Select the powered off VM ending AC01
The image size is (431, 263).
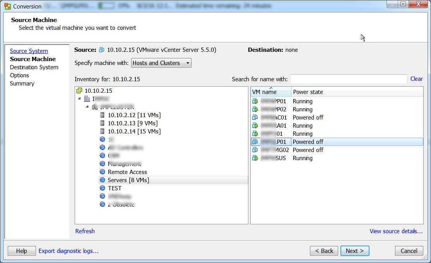(337, 117)
